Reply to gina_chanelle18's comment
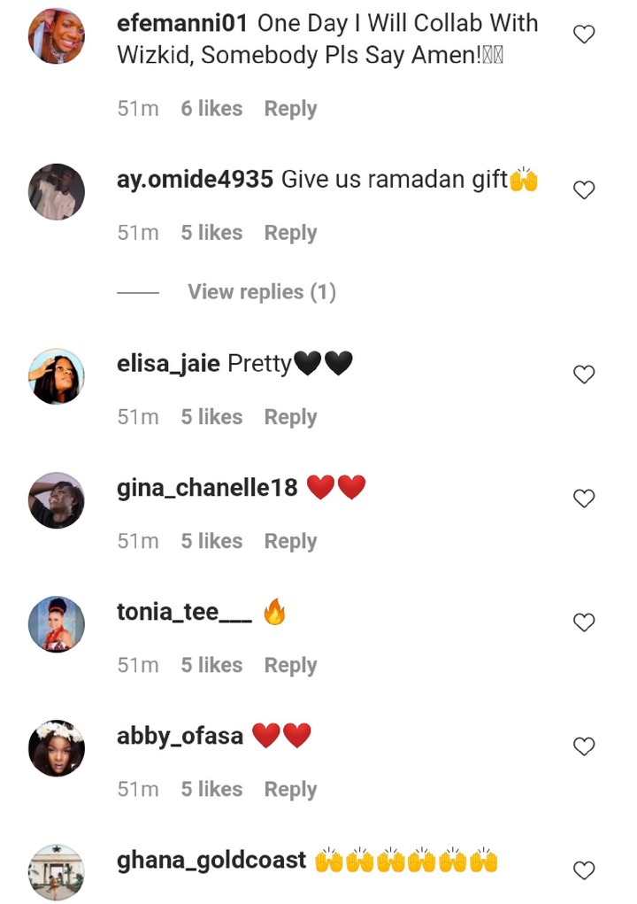637x904 pixels. point(290,541)
